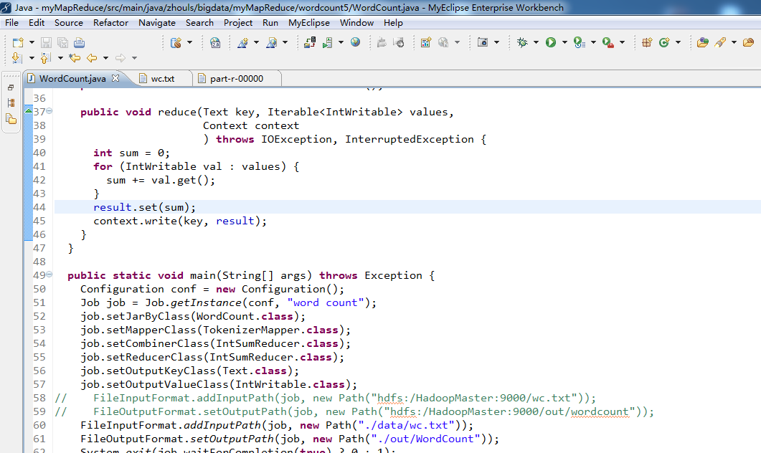Click the web 2.0 browser icon
Image resolution: width=761 pixels, height=453 pixels.
(x=215, y=43)
